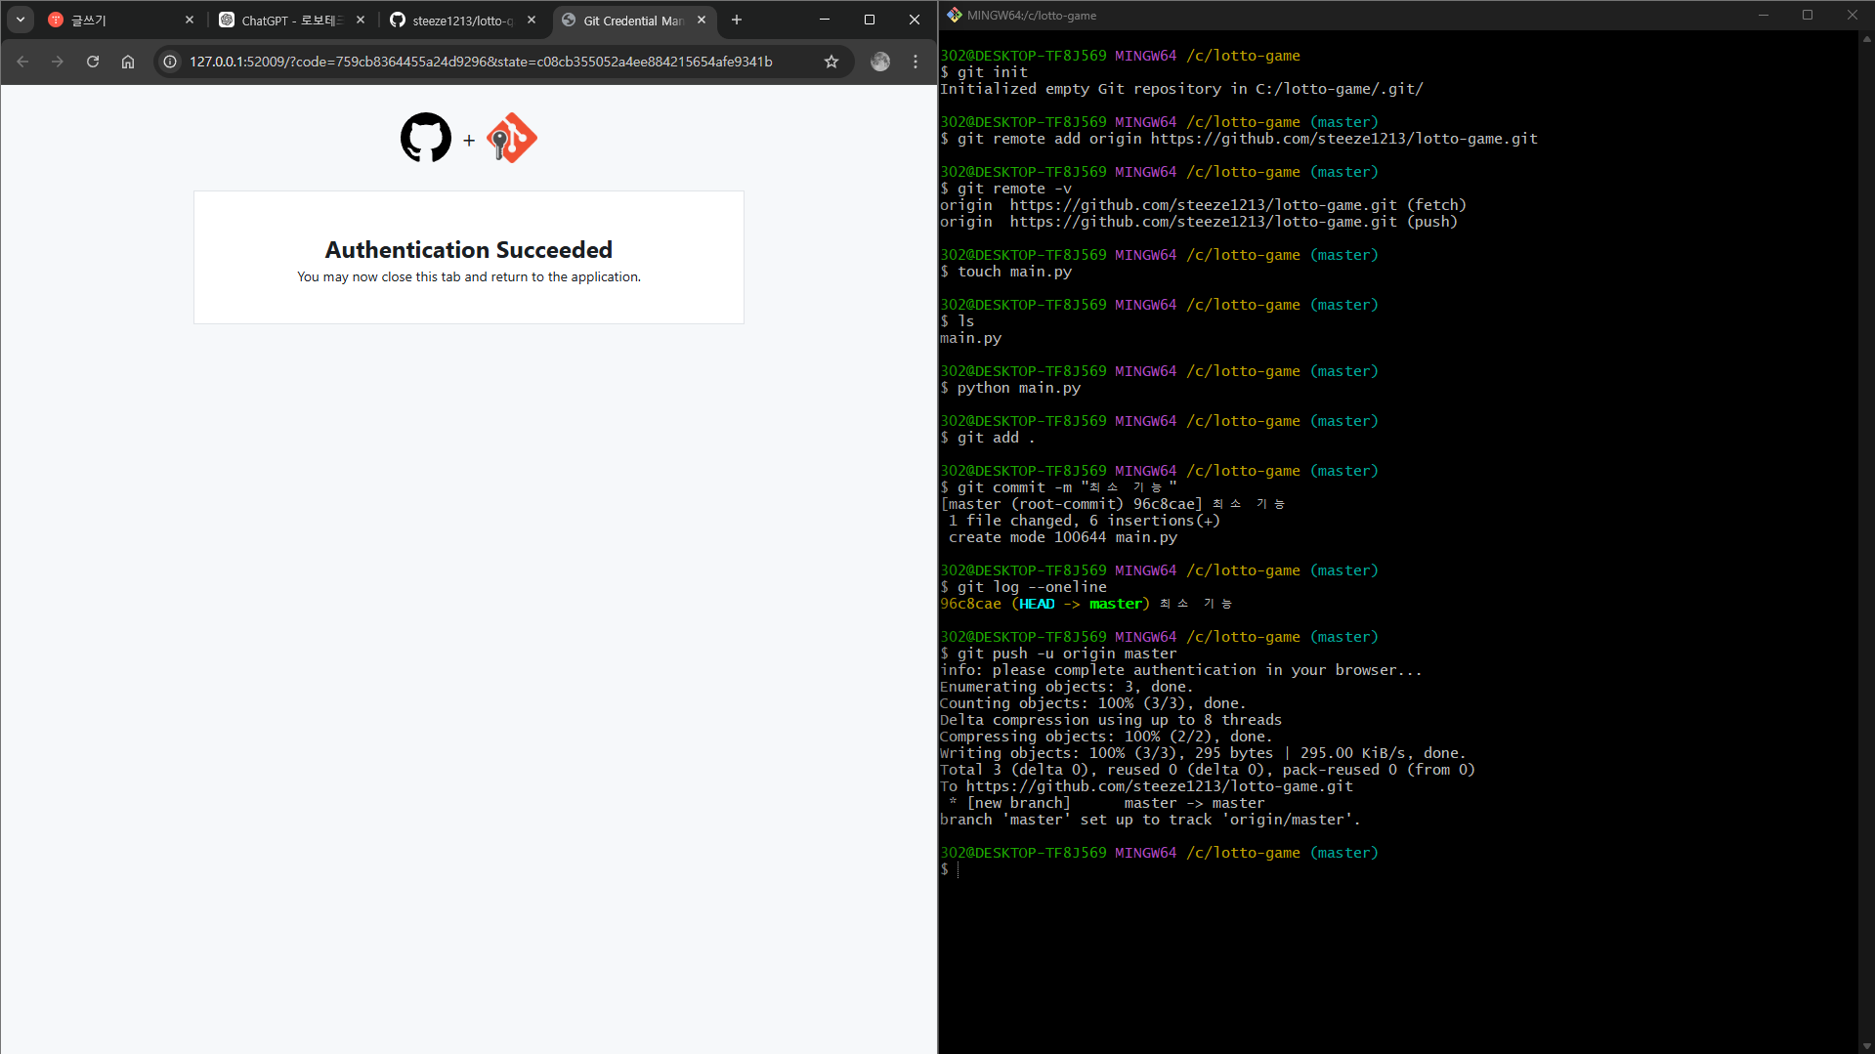The height and width of the screenshot is (1054, 1875).
Task: Maximize the MINGW64 terminal window
Action: pos(1808,15)
